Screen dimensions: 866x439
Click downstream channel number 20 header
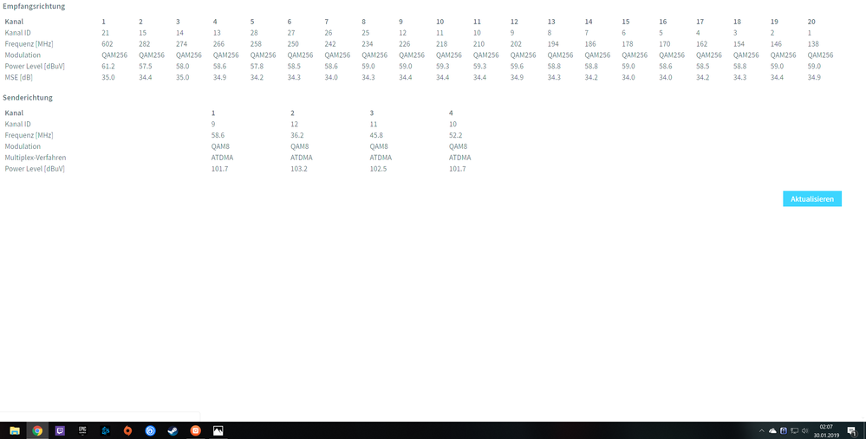coord(811,22)
